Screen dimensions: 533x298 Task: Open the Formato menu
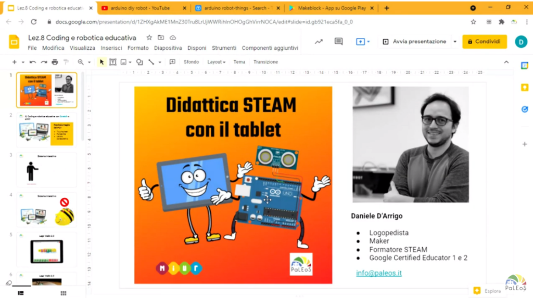tap(138, 48)
